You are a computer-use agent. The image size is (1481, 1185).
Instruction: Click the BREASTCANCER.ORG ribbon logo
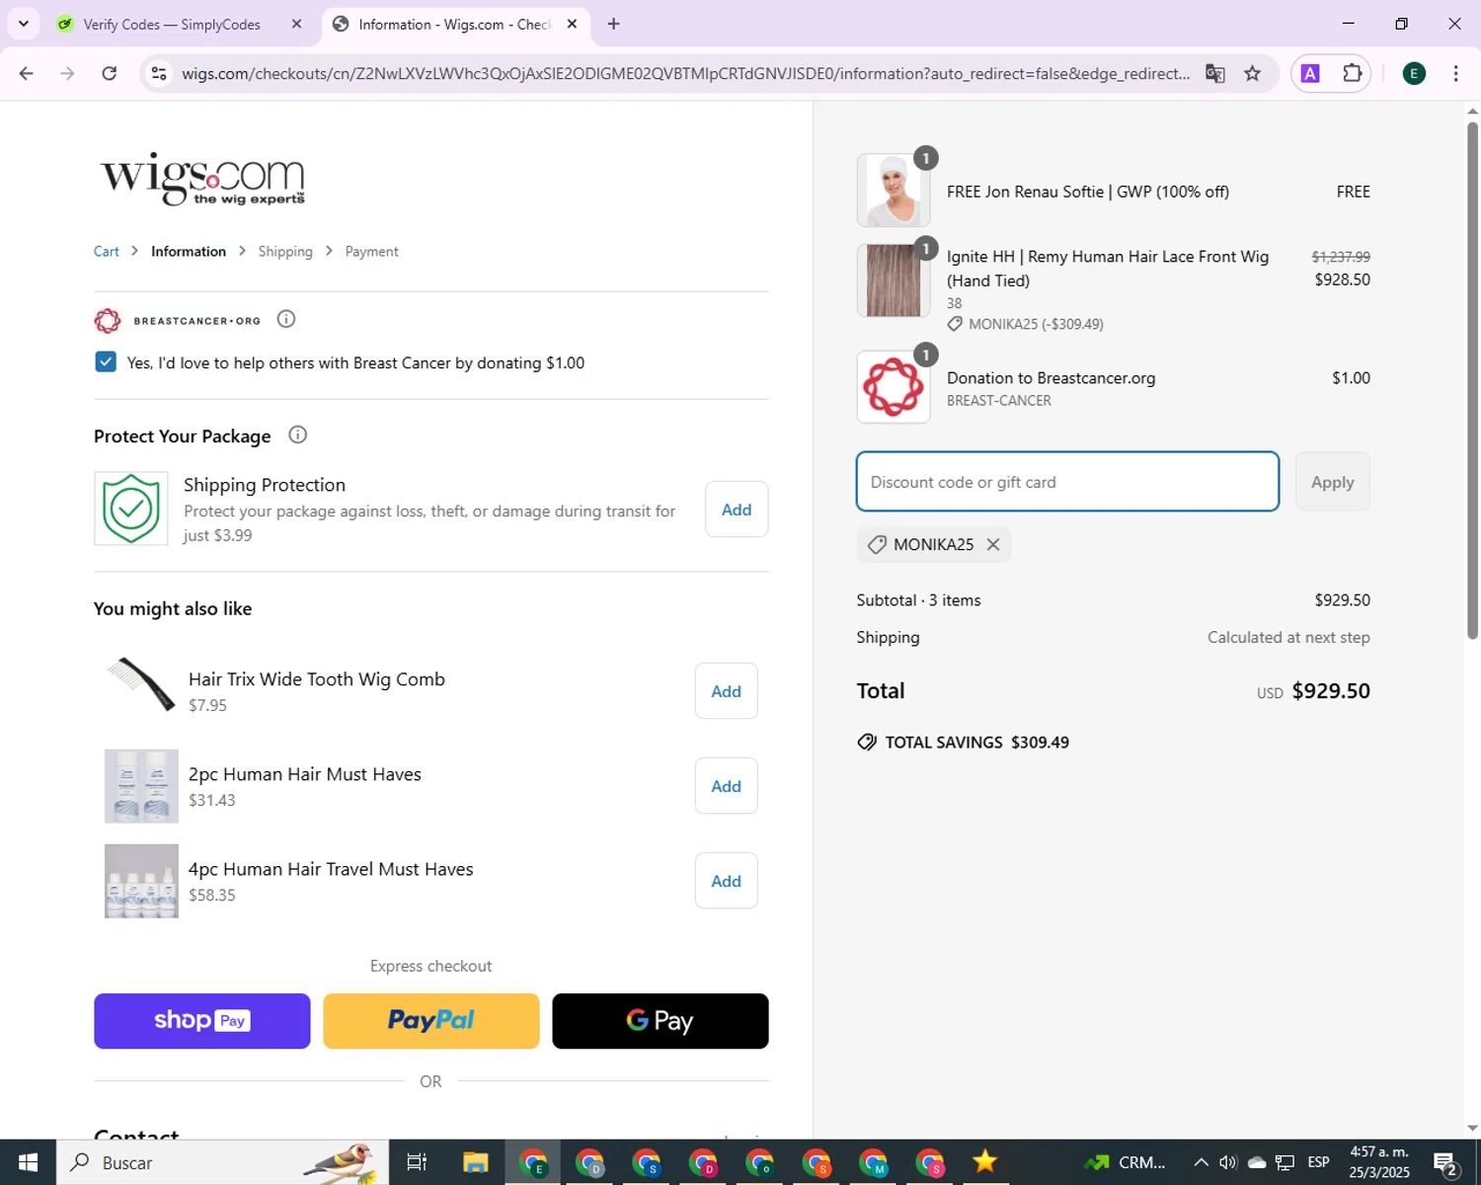[x=108, y=320]
